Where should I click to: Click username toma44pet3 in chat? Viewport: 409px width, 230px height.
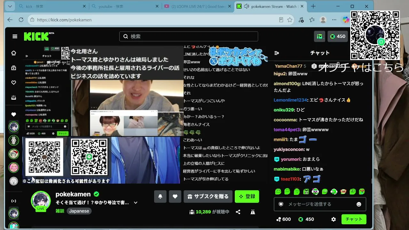[287, 130]
